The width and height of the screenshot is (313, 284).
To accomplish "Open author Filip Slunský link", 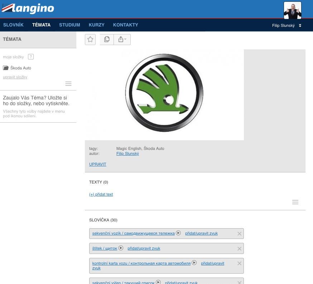I will [x=127, y=153].
